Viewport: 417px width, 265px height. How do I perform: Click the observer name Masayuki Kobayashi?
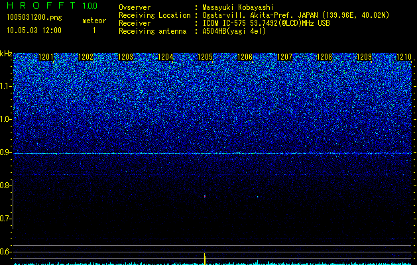238,7
